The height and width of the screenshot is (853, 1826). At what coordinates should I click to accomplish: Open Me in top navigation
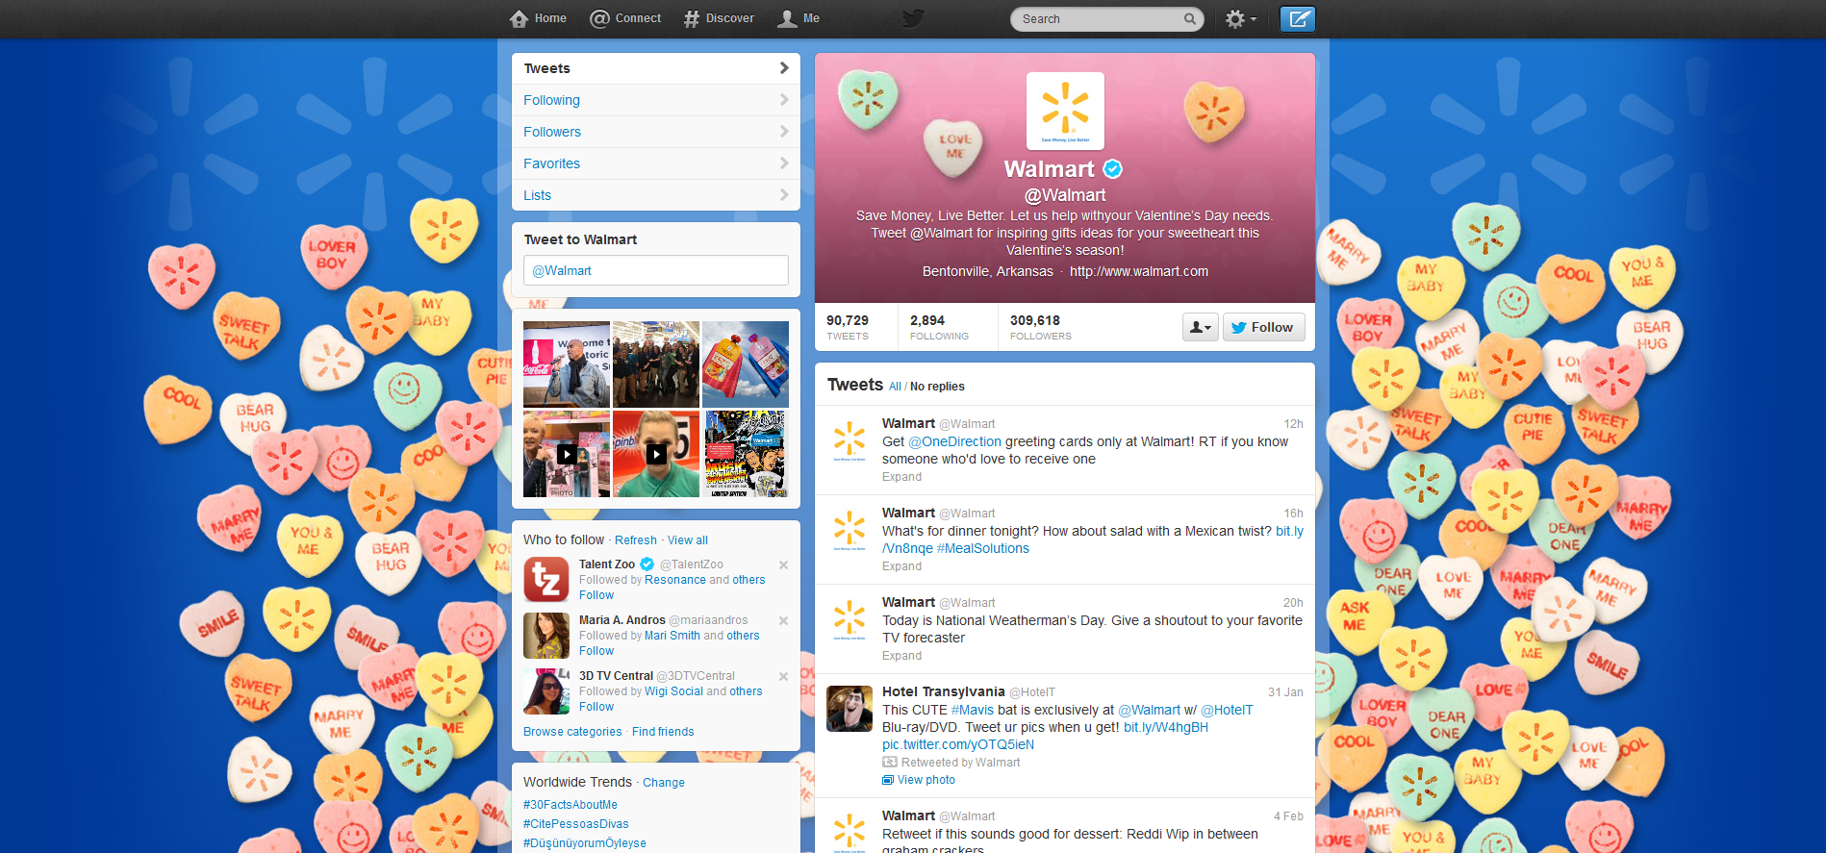pos(799,18)
